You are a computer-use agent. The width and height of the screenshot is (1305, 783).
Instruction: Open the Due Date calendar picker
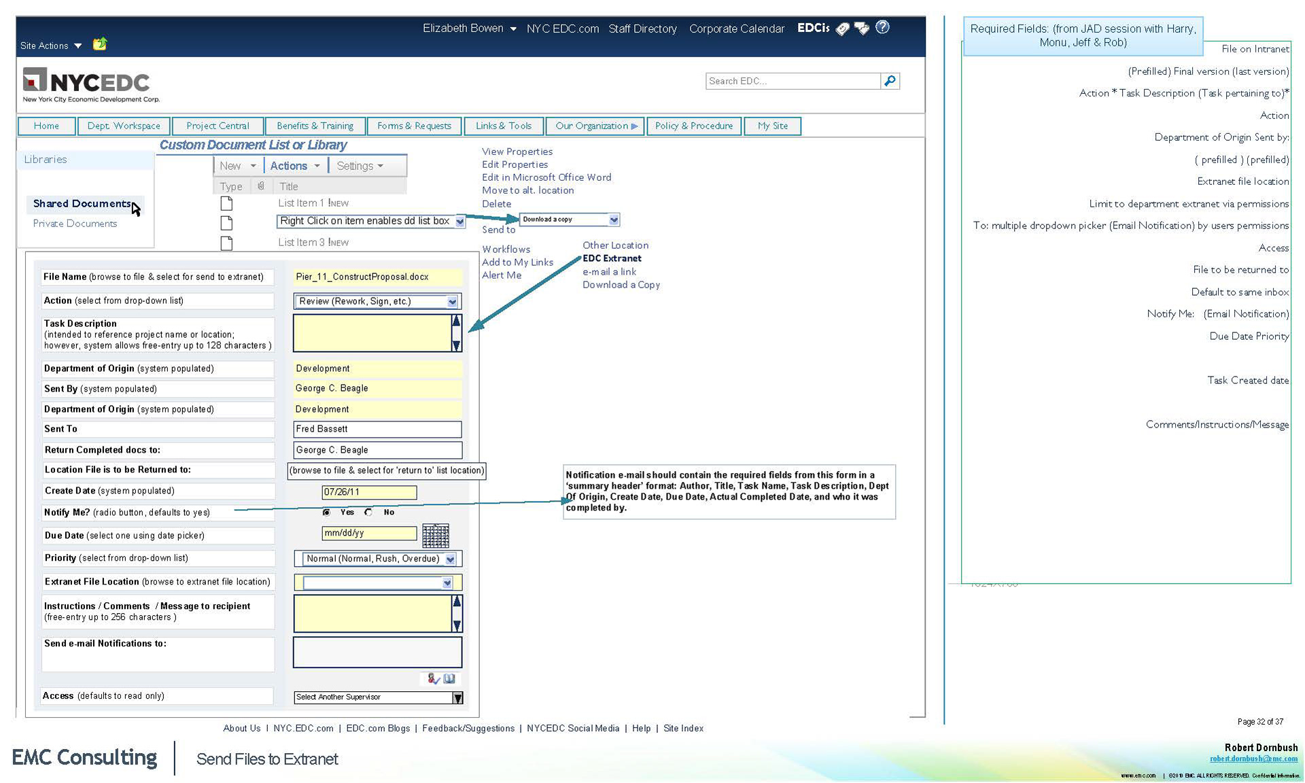pyautogui.click(x=435, y=536)
